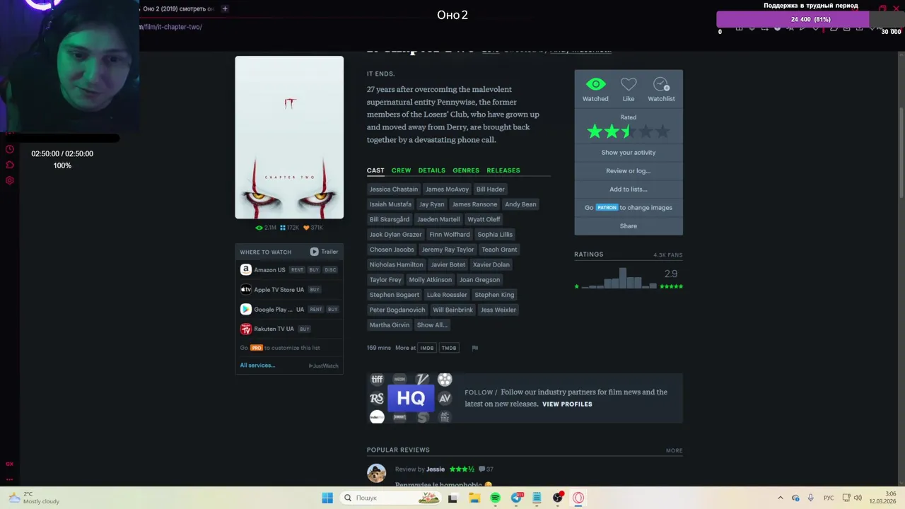
Task: Expand cast with Show All...
Action: coord(432,325)
